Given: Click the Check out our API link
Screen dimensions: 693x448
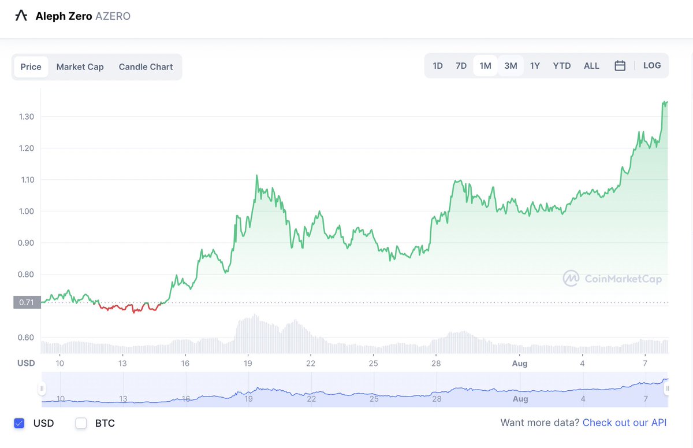Looking at the screenshot, I should pyautogui.click(x=624, y=423).
